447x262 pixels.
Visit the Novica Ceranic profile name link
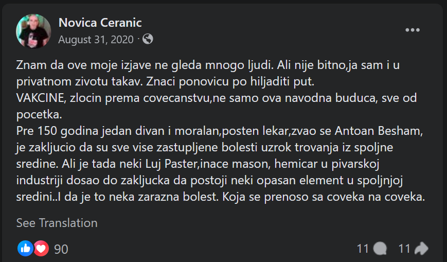(x=100, y=23)
